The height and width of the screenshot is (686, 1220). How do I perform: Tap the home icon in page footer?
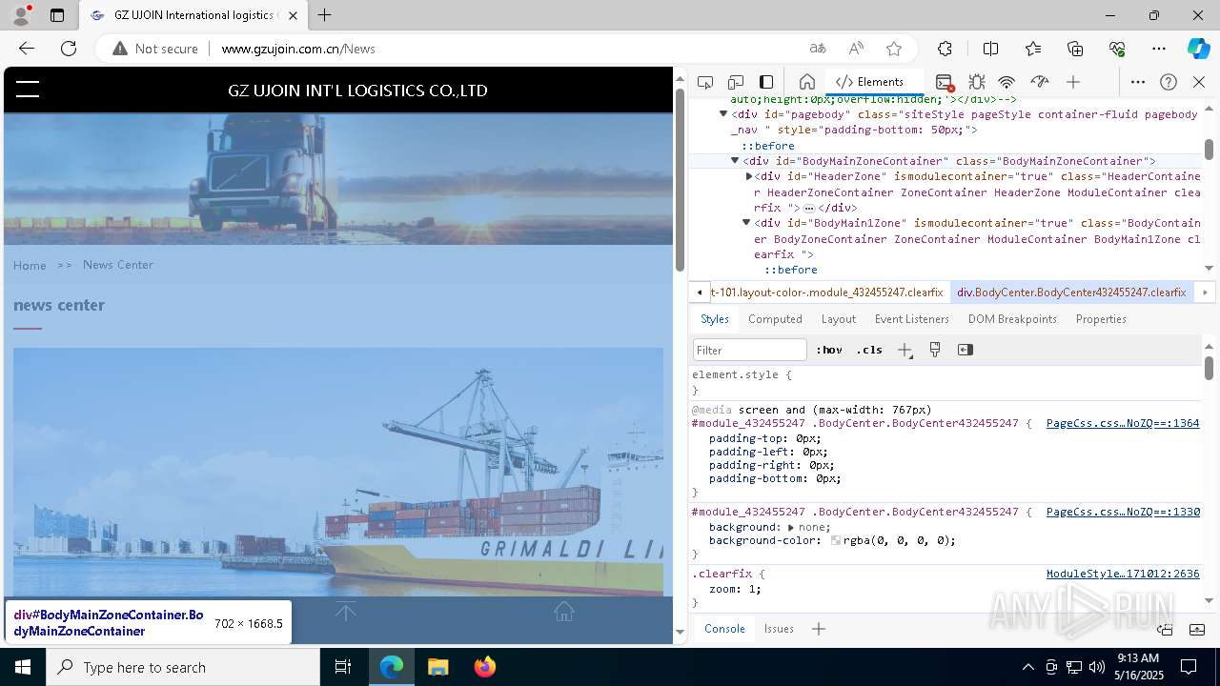[x=564, y=613]
